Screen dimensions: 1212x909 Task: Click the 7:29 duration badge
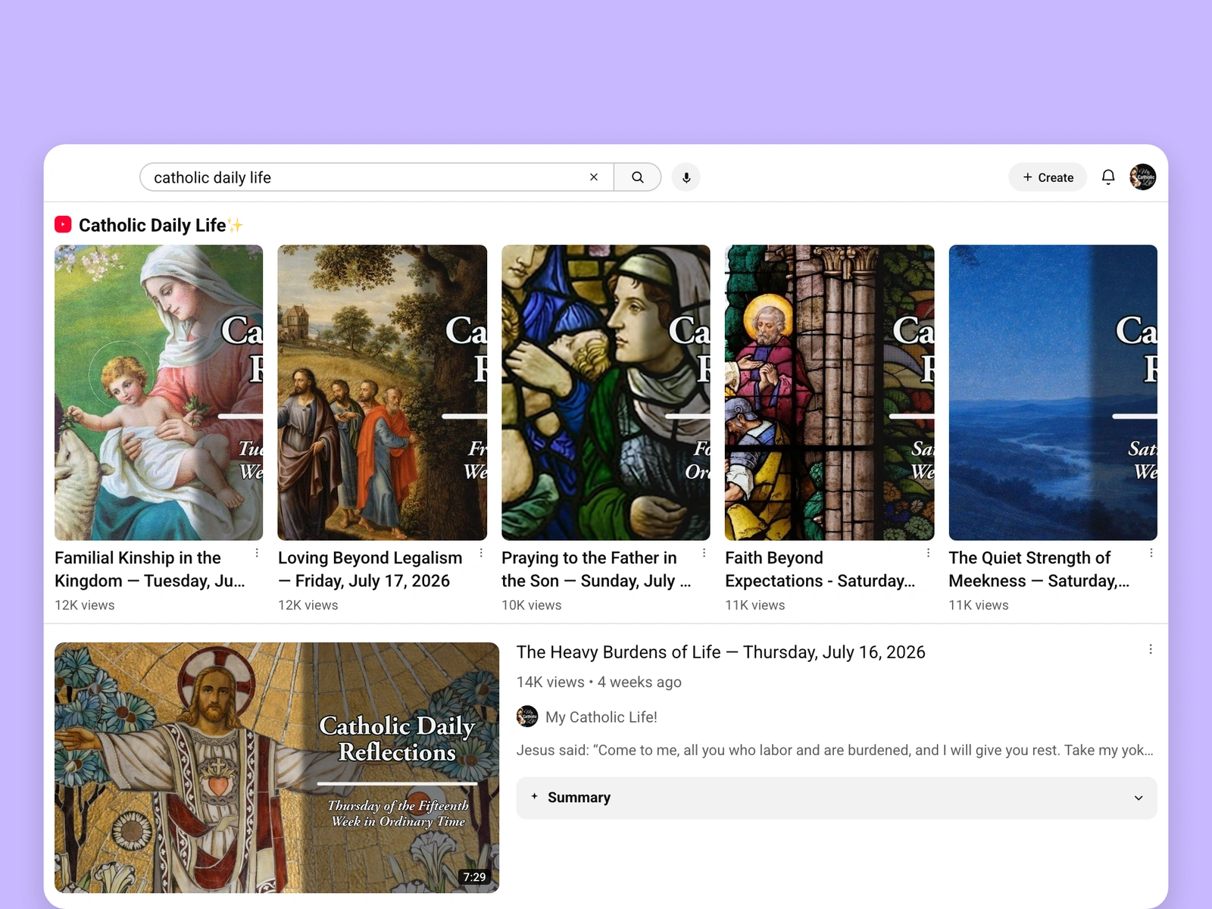point(475,877)
